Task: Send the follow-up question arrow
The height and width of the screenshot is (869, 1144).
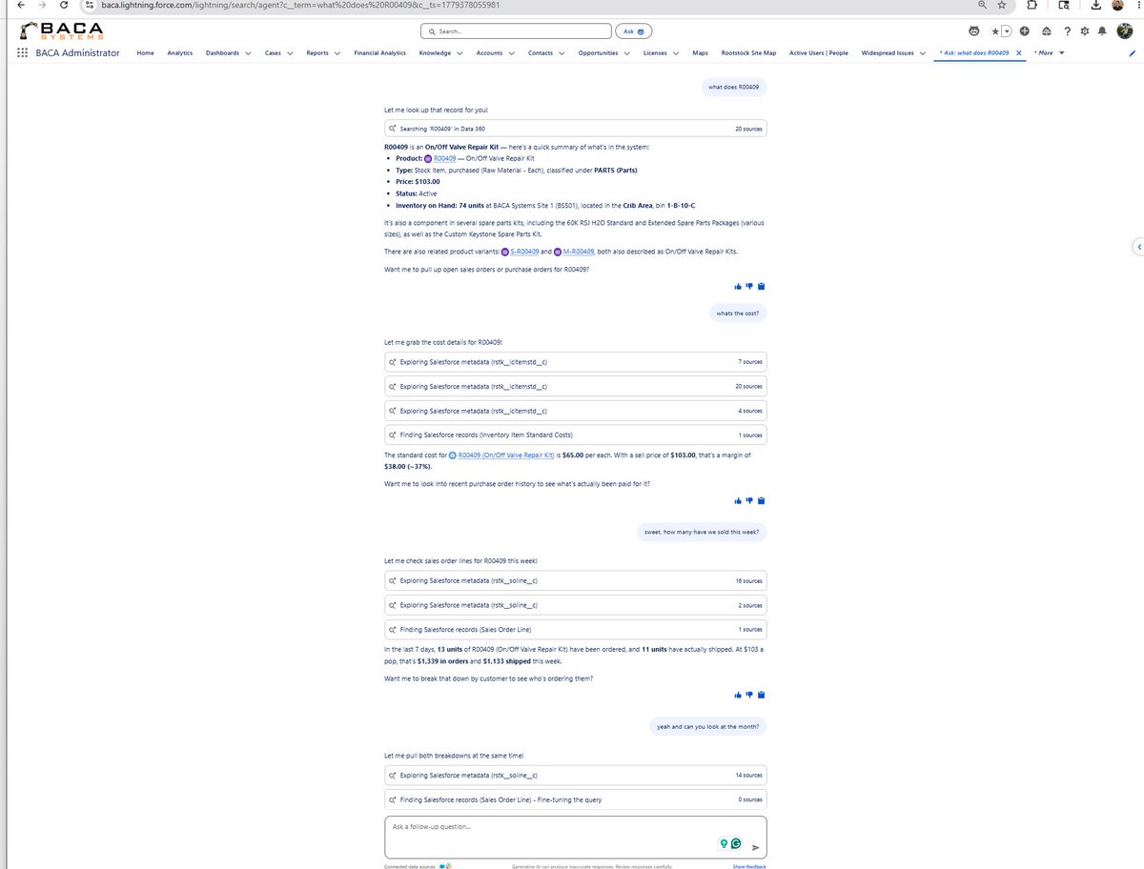Action: (x=755, y=846)
